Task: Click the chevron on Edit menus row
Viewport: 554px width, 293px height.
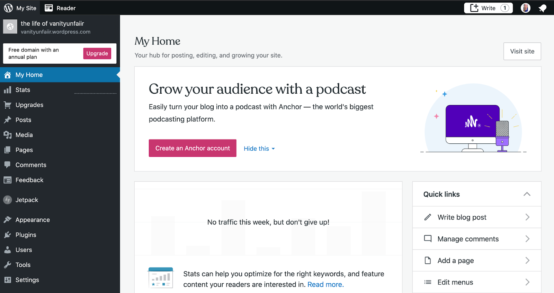Action: pyautogui.click(x=527, y=282)
